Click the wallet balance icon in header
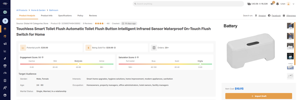This screenshot has width=301, height=100. 249,4
